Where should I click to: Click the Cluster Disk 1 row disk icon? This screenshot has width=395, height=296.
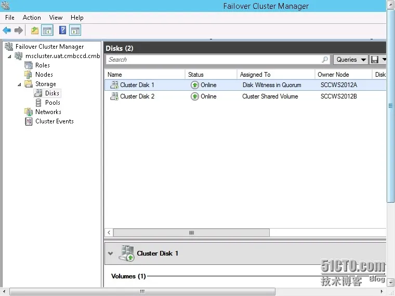click(x=114, y=85)
